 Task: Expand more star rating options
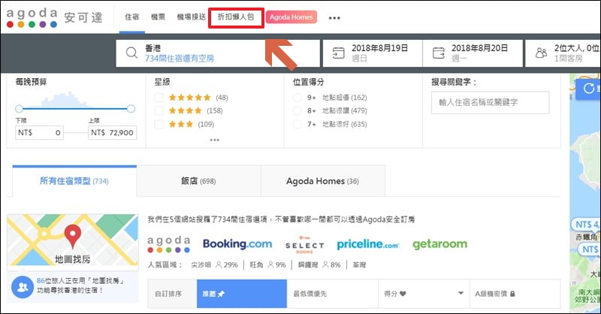coord(215,140)
